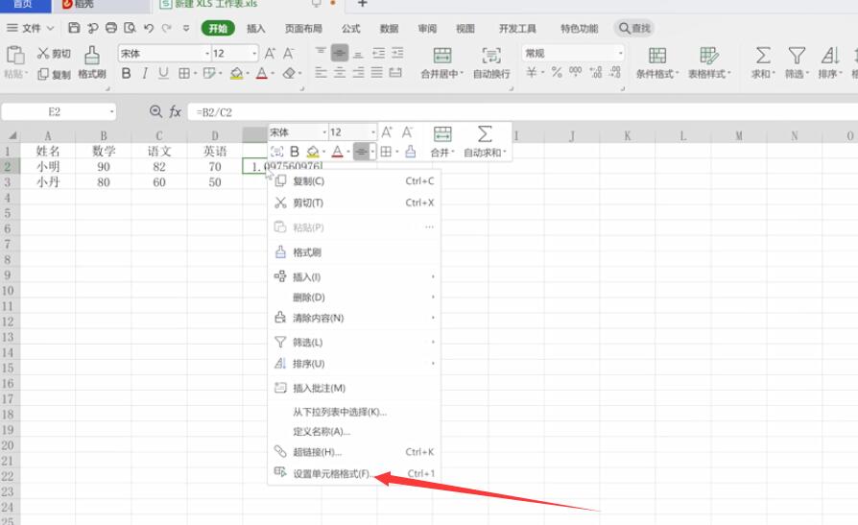Switch to the Page Layout tab
The width and height of the screenshot is (858, 525).
pos(303,29)
